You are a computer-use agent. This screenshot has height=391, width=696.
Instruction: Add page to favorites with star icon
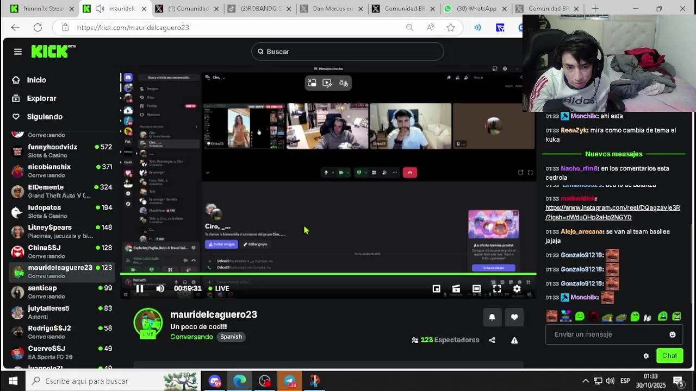[x=450, y=28]
